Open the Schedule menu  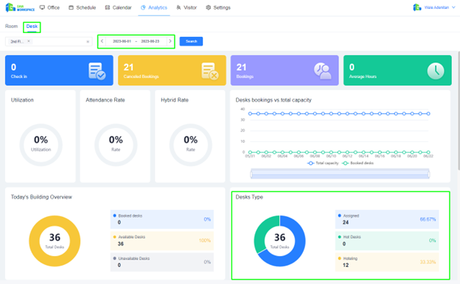pyautogui.click(x=83, y=7)
